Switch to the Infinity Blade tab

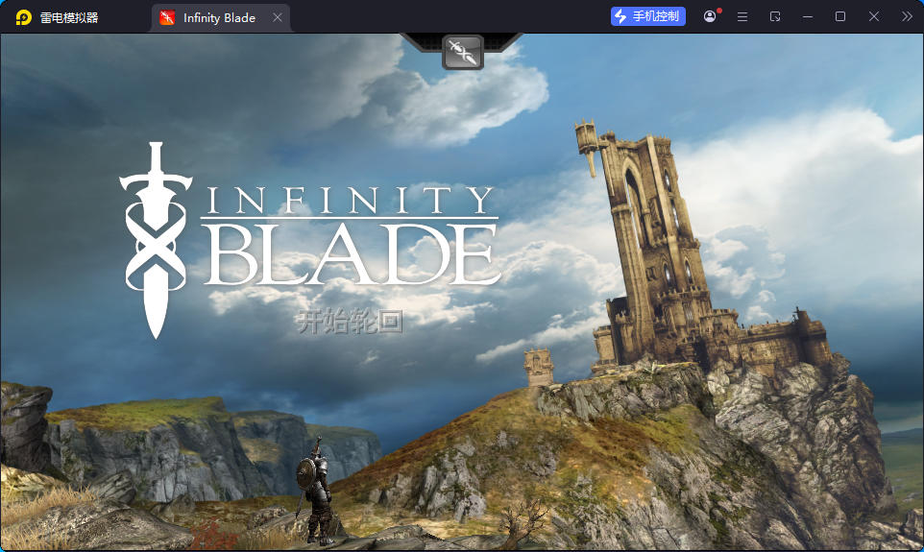(x=220, y=17)
